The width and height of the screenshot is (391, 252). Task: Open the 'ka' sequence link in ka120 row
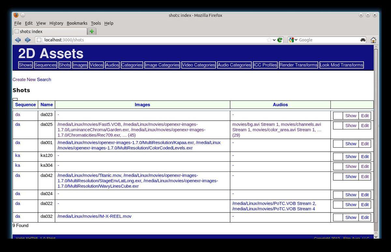(18, 156)
